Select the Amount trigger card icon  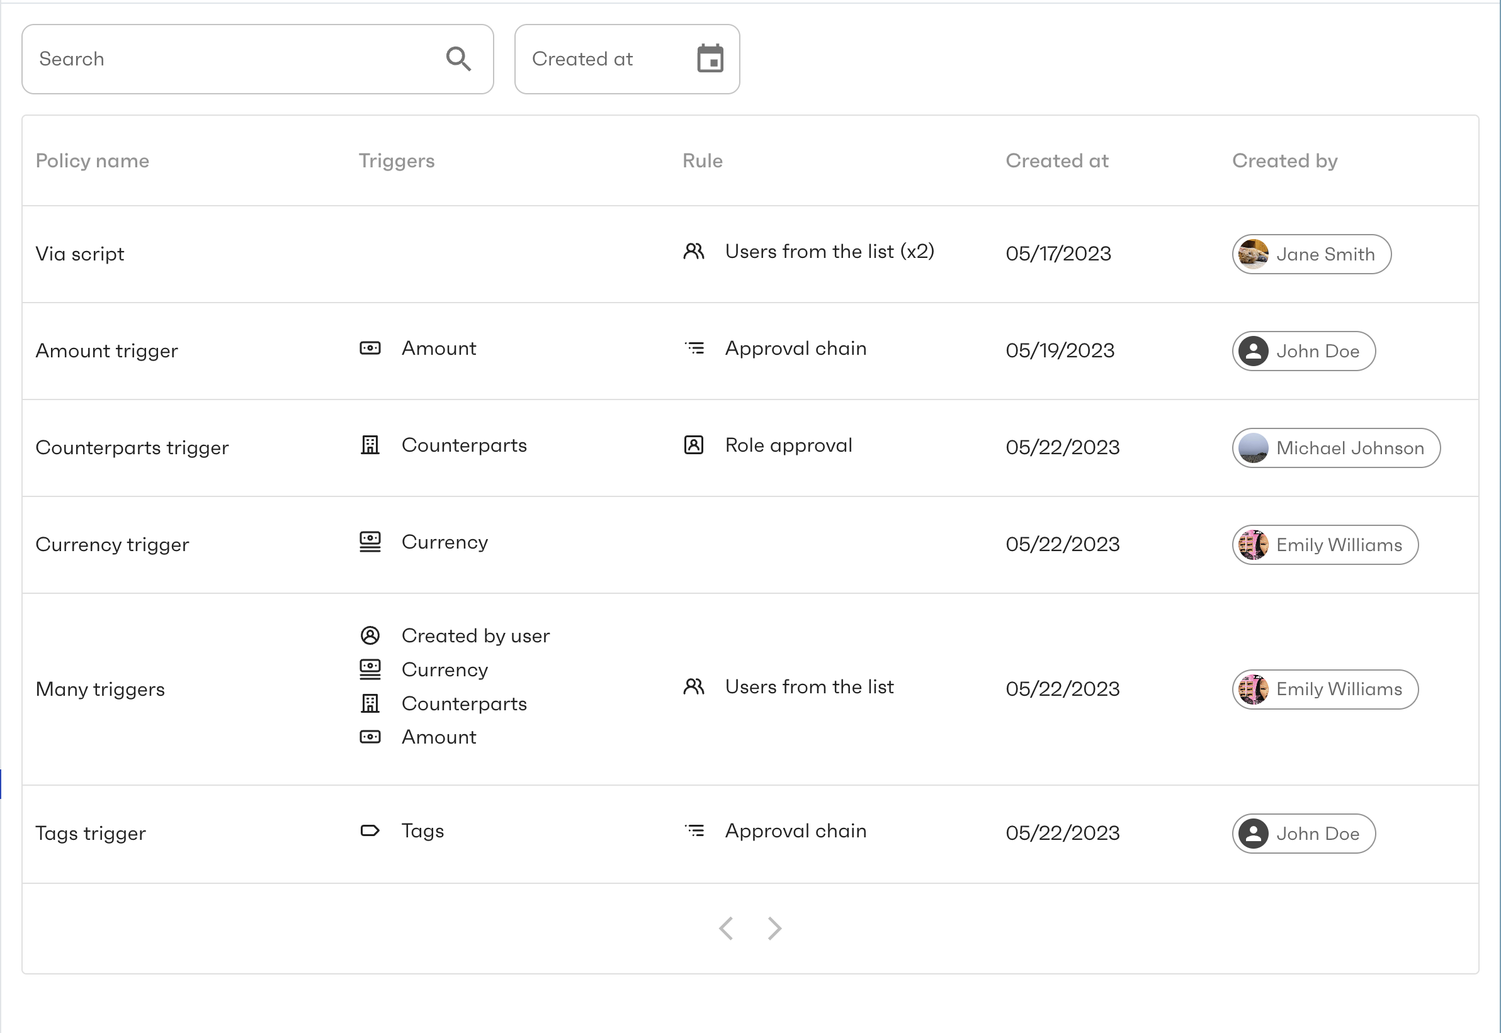(370, 349)
